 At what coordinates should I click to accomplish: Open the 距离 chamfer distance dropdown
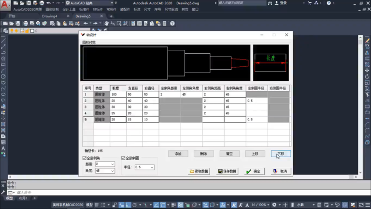tap(113, 164)
